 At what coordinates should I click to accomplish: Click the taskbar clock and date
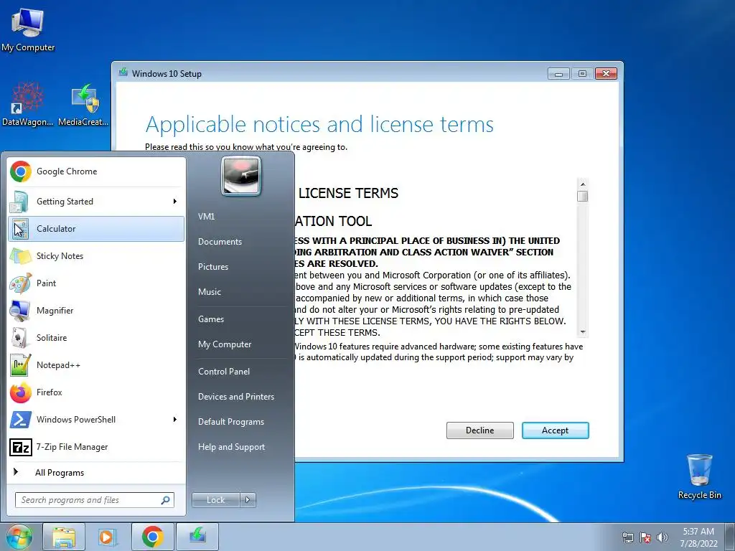(698, 537)
